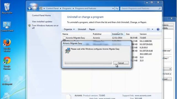This screenshot has width=177, height=99.
Task: Open the Control Panel desktop shortcut
Action: click(7, 27)
